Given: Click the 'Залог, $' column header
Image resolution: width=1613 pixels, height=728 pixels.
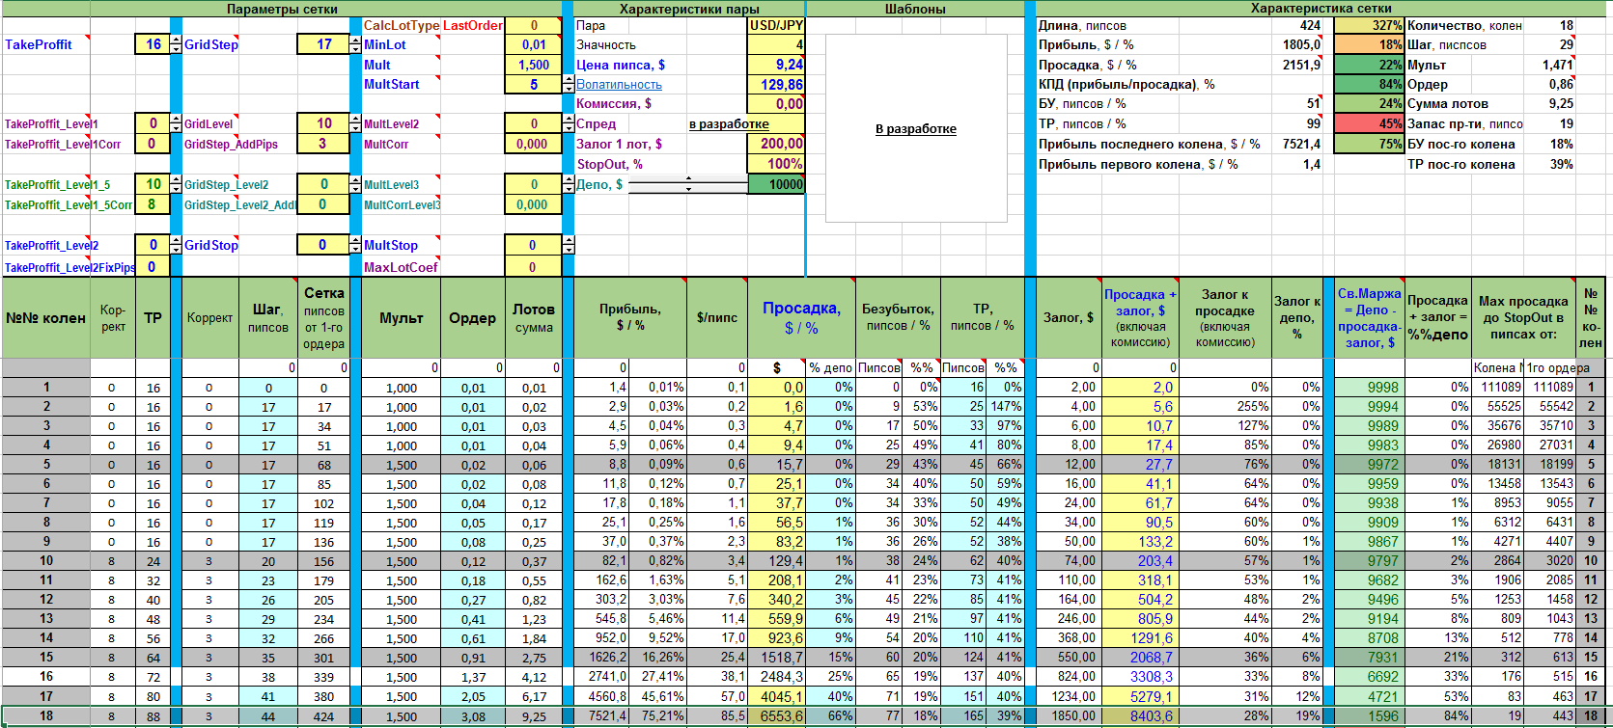Looking at the screenshot, I should [x=1068, y=318].
